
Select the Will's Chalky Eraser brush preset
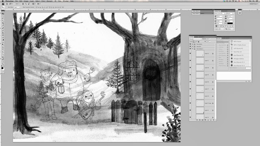click(240, 45)
